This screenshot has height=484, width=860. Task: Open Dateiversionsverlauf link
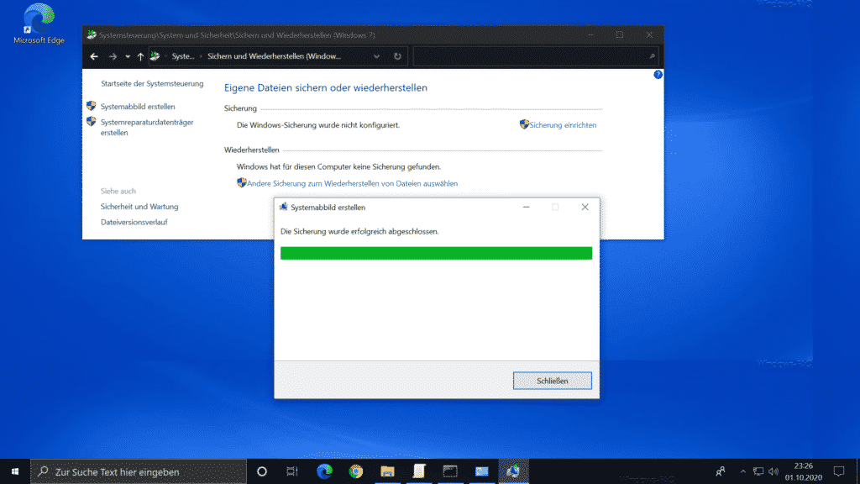click(x=134, y=222)
